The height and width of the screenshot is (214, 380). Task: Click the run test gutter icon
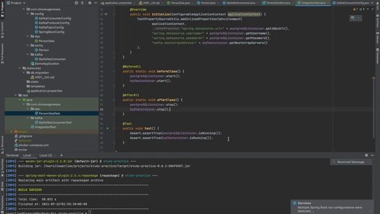[x=107, y=128]
